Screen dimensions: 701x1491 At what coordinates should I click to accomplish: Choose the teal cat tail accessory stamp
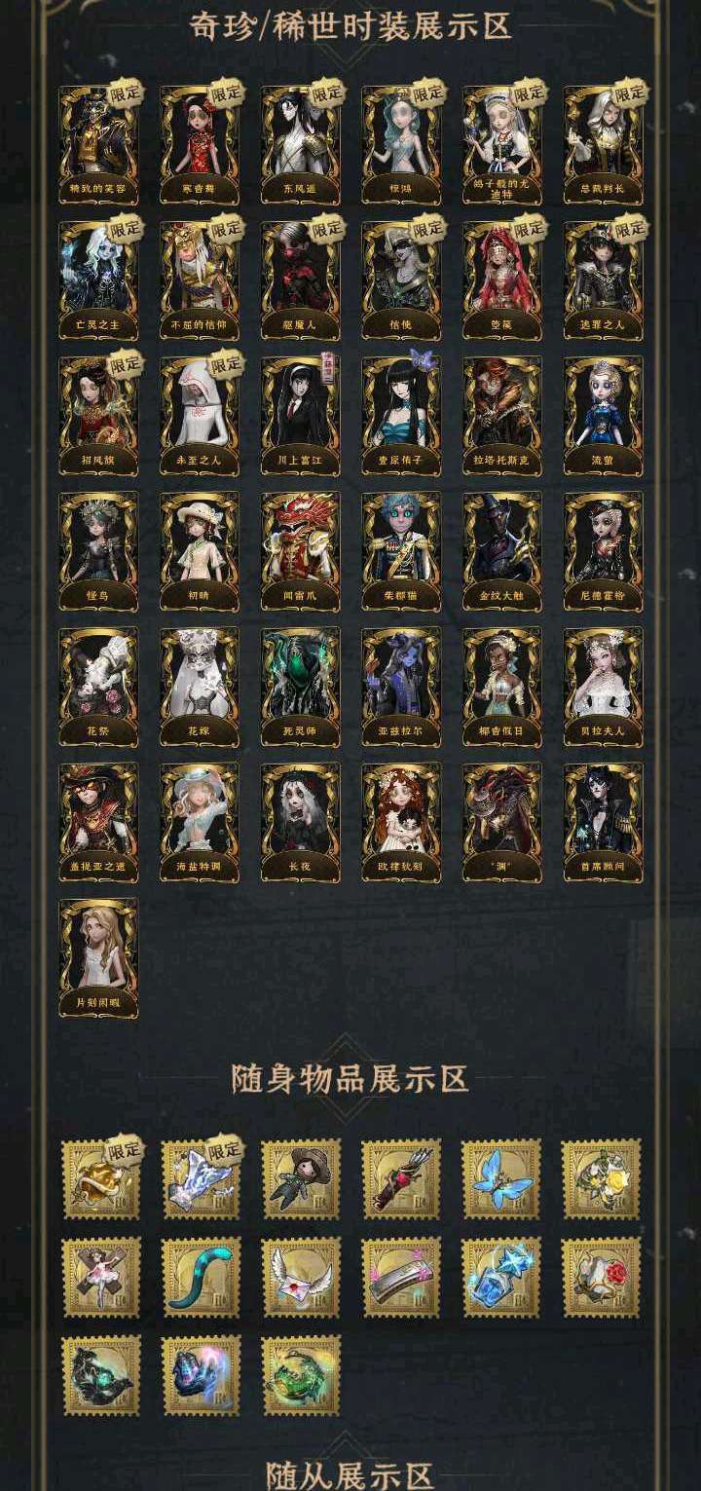[201, 1277]
